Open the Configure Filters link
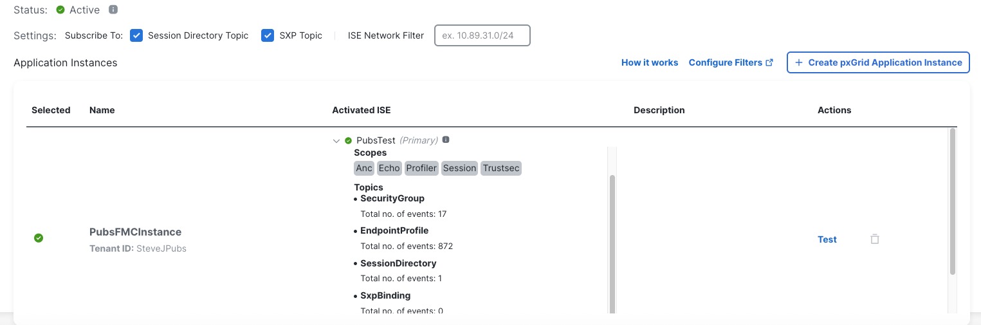Screen dimensions: 981x325 [x=725, y=62]
